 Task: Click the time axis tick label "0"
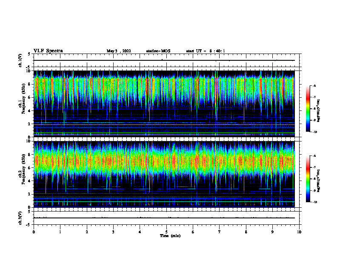(34, 232)
